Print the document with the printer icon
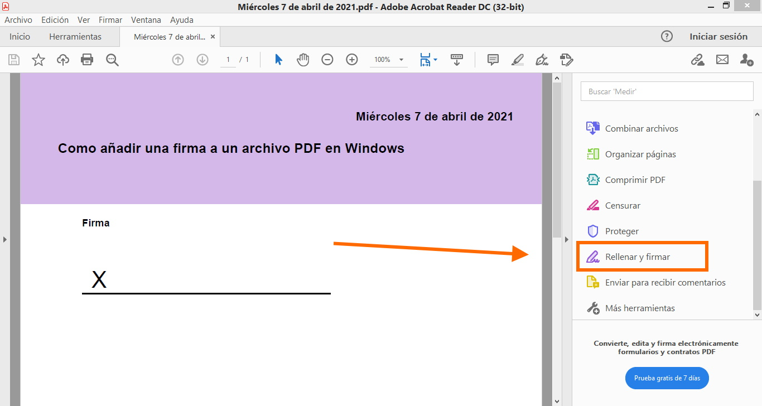The image size is (762, 406). (87, 60)
